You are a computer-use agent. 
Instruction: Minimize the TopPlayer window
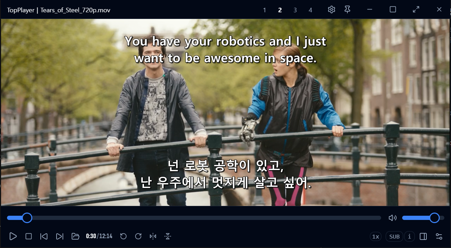pos(370,9)
